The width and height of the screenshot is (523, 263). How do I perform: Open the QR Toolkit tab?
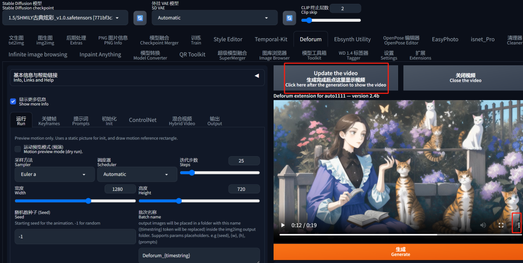pos(192,55)
